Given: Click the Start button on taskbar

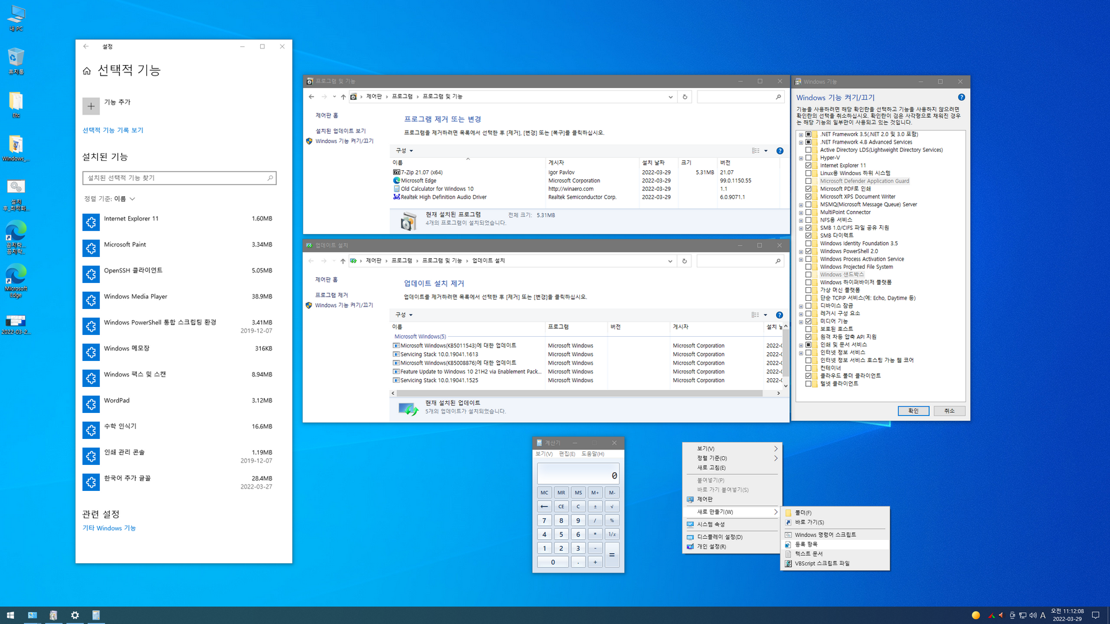Looking at the screenshot, I should pos(11,615).
